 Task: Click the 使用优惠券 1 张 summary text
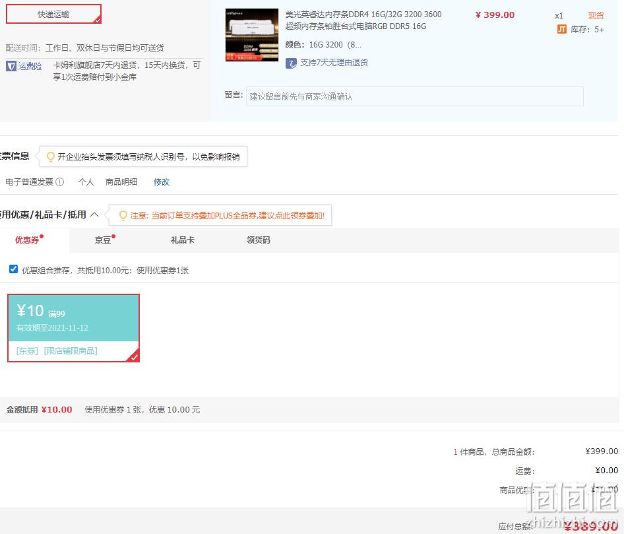tap(142, 410)
